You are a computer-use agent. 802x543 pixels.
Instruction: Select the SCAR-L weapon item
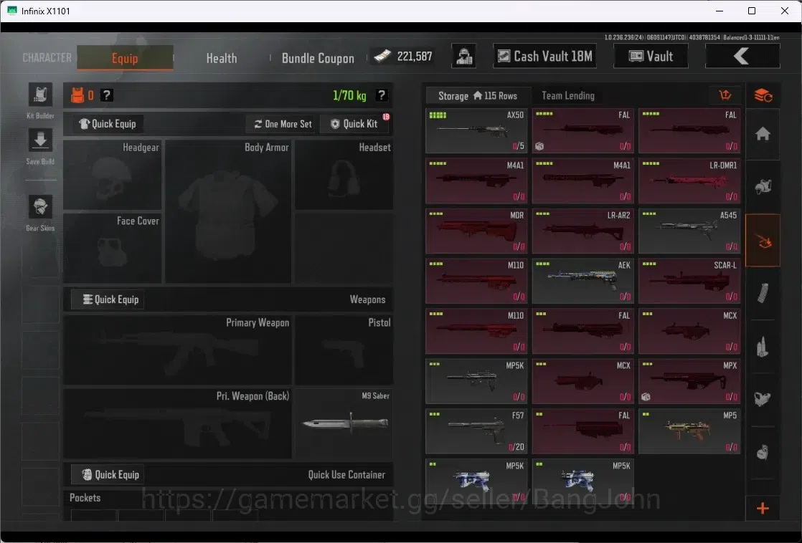[689, 281]
